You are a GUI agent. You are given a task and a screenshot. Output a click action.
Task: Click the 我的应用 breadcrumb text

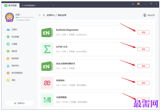point(62,15)
